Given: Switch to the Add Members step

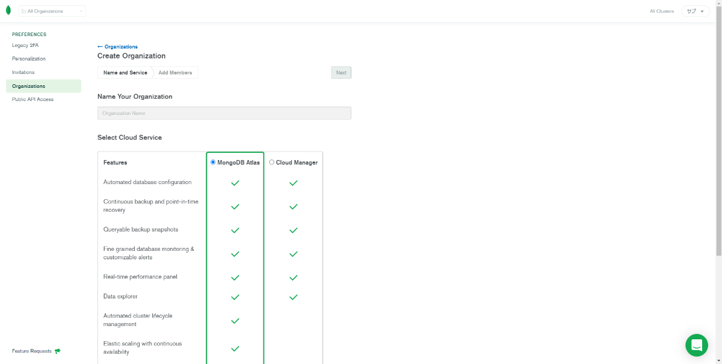Looking at the screenshot, I should click(175, 72).
